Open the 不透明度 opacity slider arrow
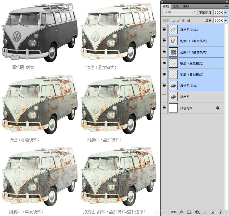229x216 pixels. [226, 12]
